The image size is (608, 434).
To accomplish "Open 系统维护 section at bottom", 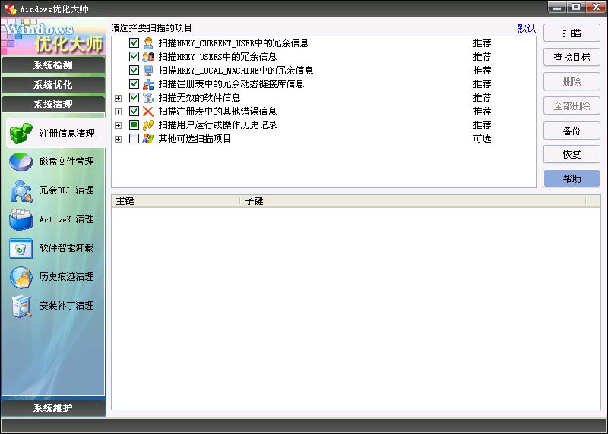I will point(53,408).
